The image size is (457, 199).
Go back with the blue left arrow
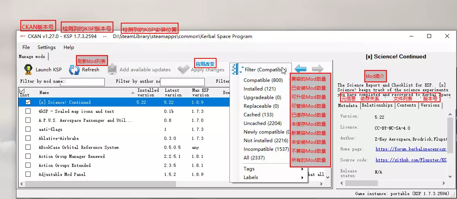coord(300,69)
